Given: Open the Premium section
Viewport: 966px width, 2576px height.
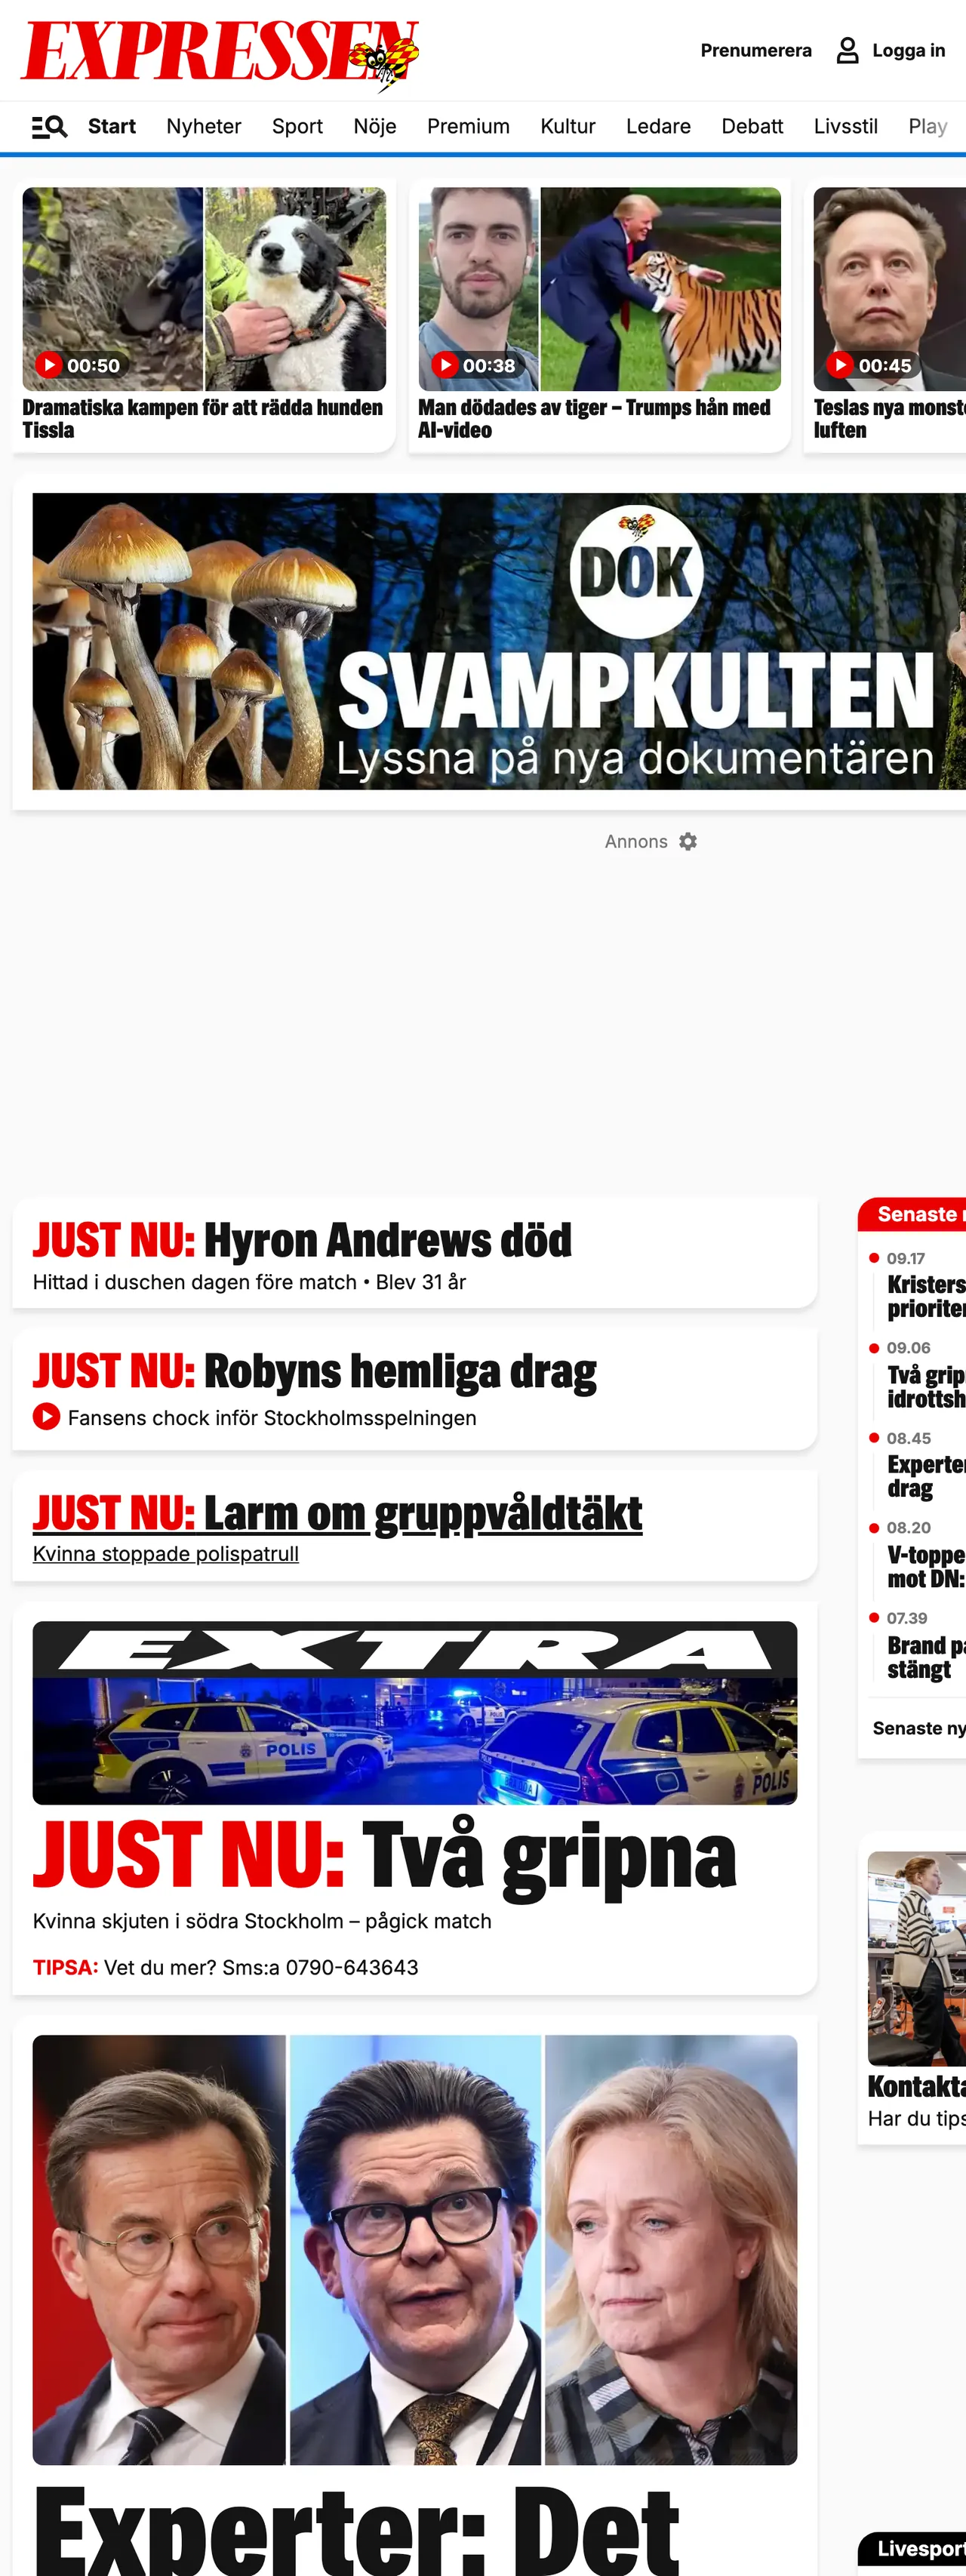Looking at the screenshot, I should 468,126.
